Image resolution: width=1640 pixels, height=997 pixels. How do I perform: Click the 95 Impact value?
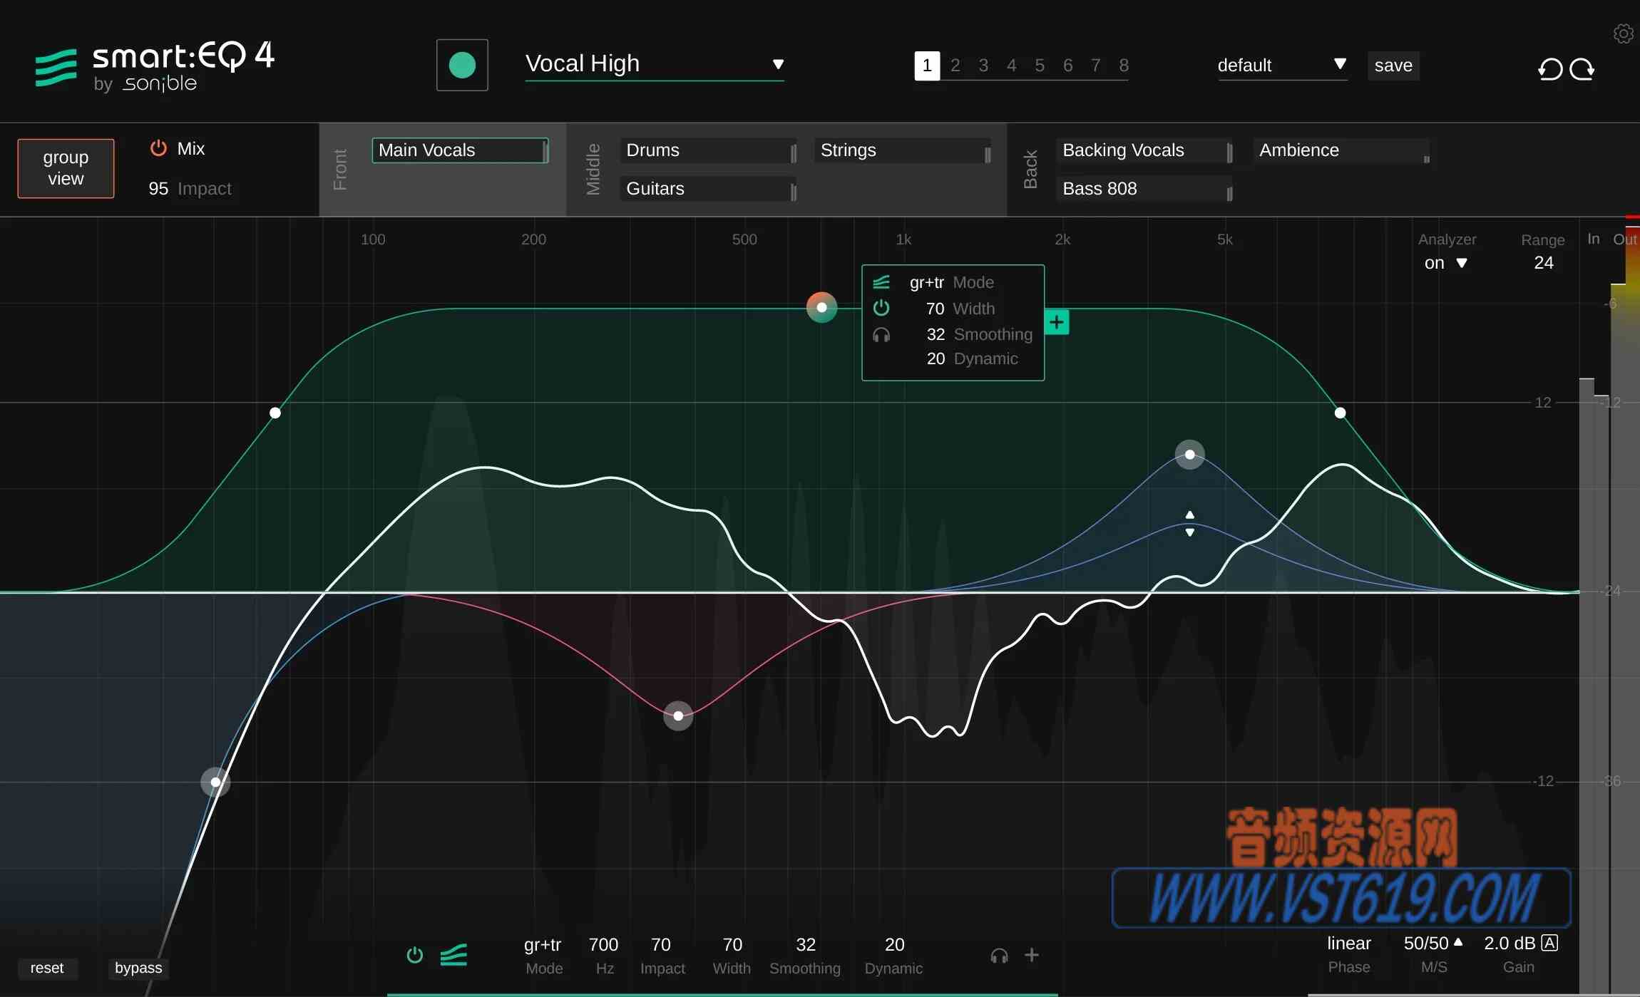pyautogui.click(x=158, y=189)
